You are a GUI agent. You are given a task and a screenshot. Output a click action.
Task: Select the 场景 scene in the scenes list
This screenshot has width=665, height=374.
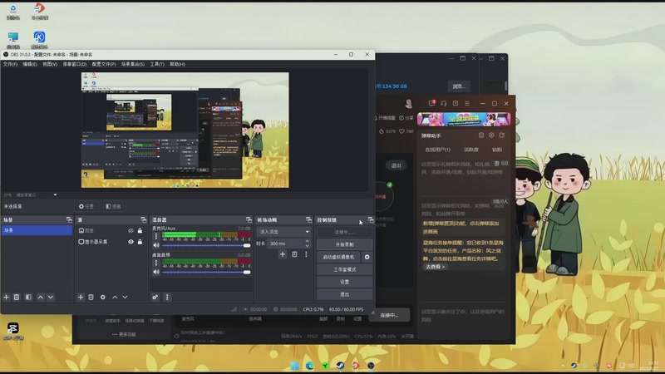pyautogui.click(x=37, y=230)
